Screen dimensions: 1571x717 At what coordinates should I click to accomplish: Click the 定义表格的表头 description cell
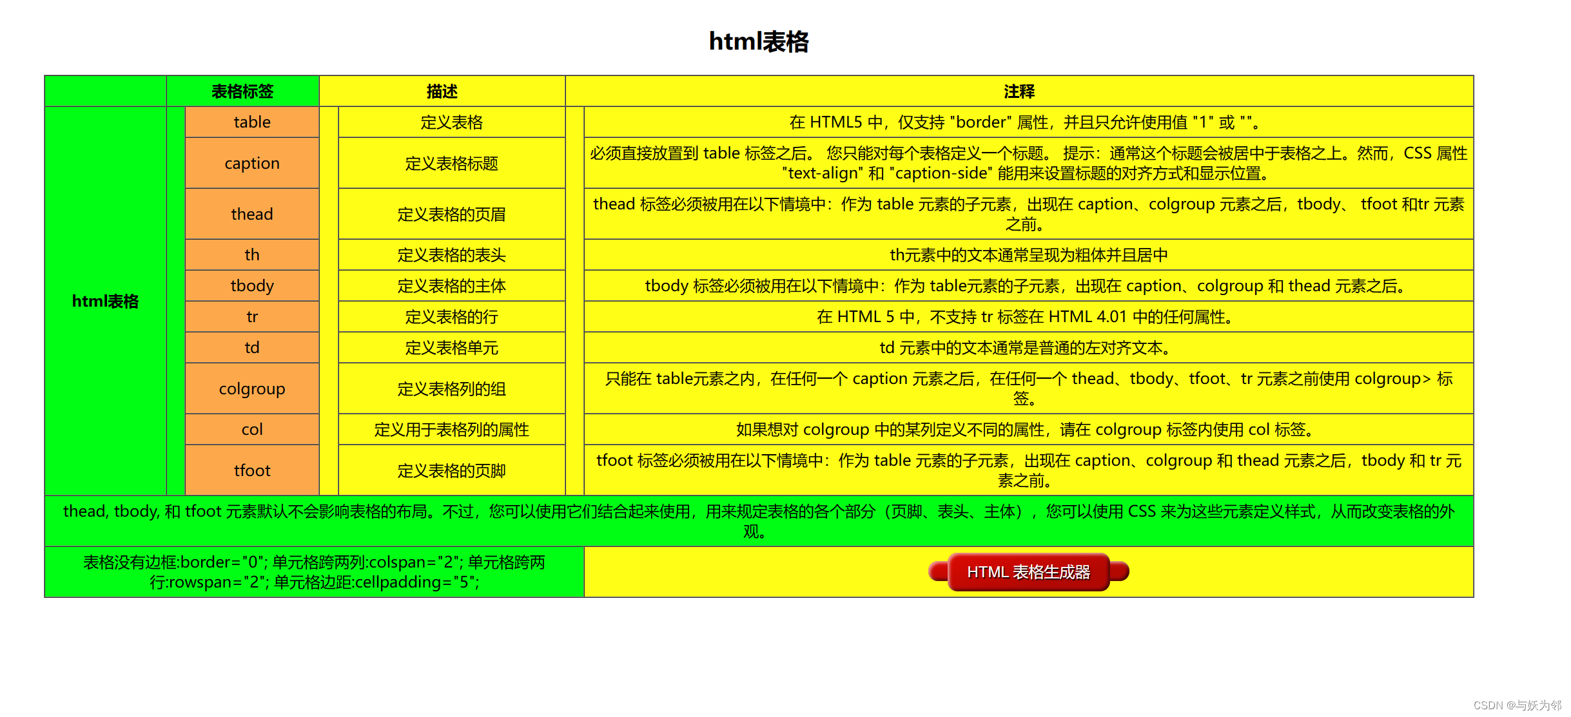452,254
